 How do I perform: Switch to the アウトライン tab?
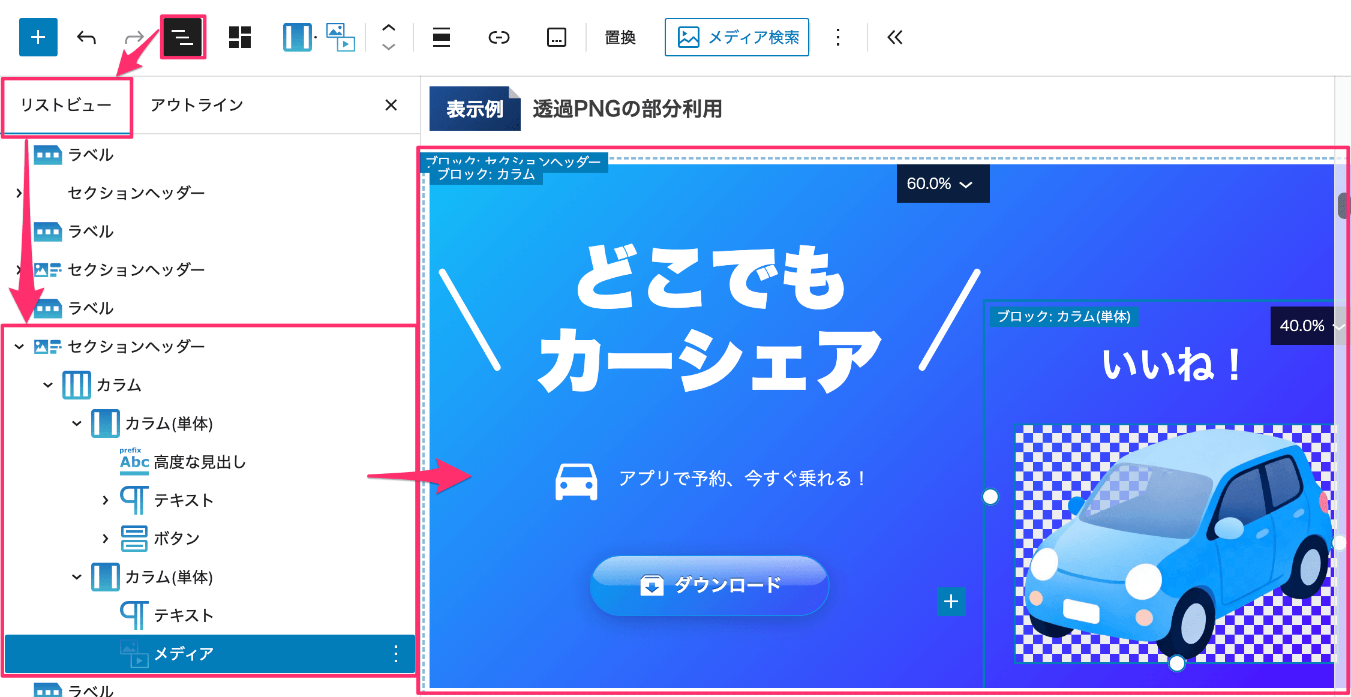click(197, 105)
